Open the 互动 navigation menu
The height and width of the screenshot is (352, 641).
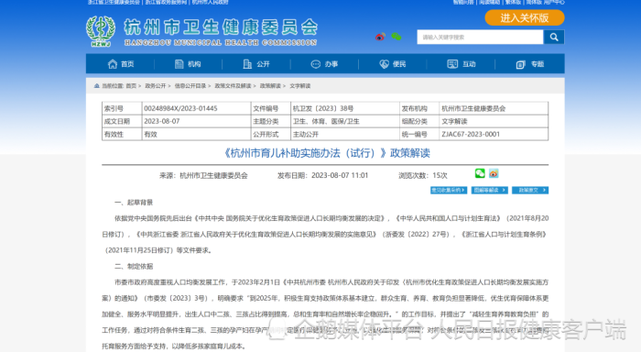click(462, 64)
